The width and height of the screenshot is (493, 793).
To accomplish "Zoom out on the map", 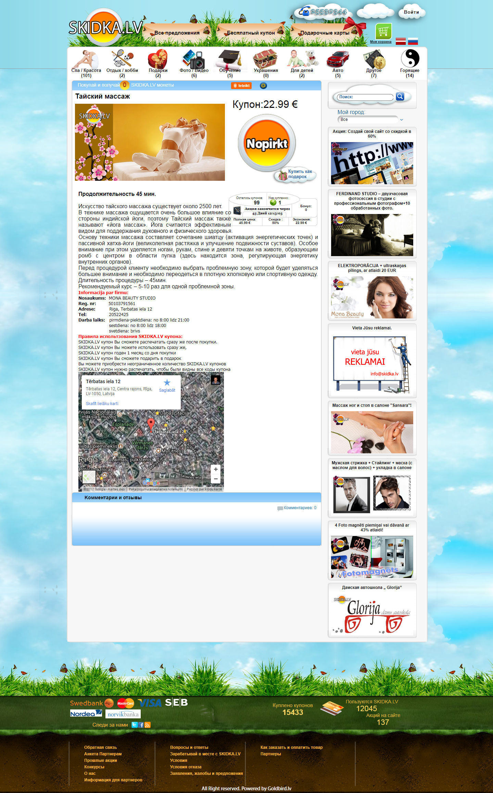I will 216,479.
